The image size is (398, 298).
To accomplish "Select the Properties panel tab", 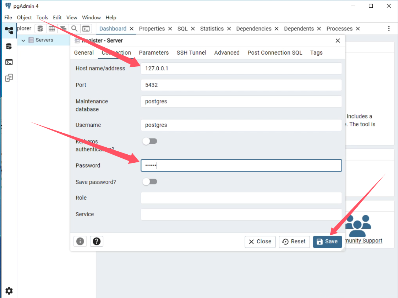I will pos(152,29).
